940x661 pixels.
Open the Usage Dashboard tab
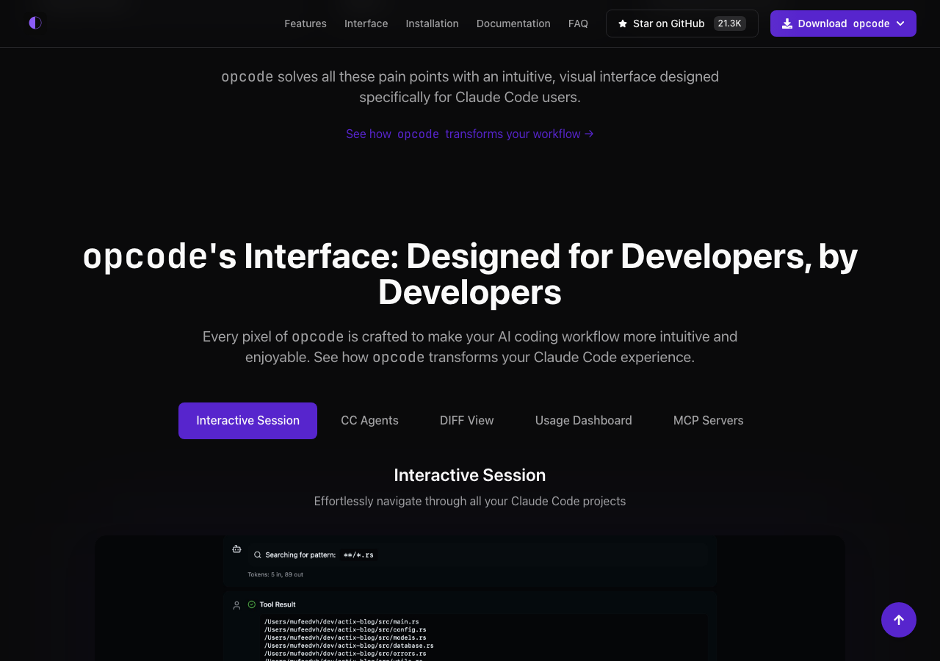583,420
